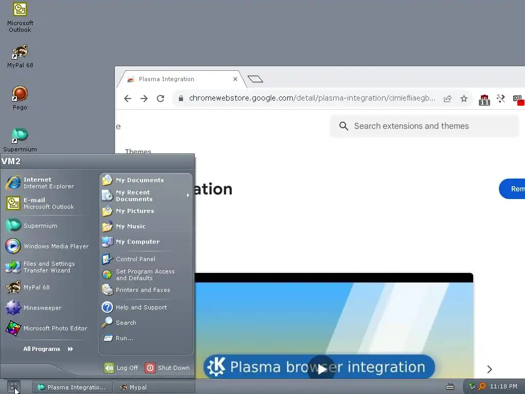Click the Start button on taskbar
Screen dimensions: 525x394
[14, 387]
